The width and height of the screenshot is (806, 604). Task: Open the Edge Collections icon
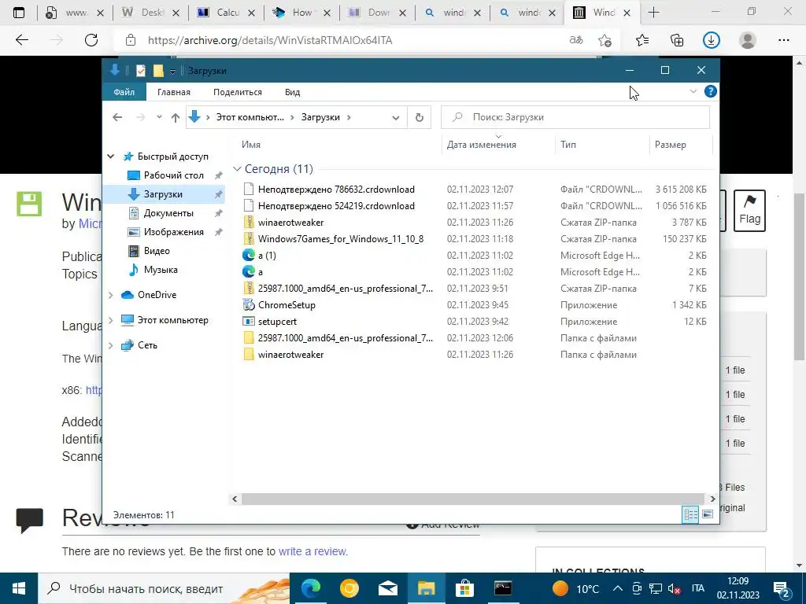coord(677,40)
